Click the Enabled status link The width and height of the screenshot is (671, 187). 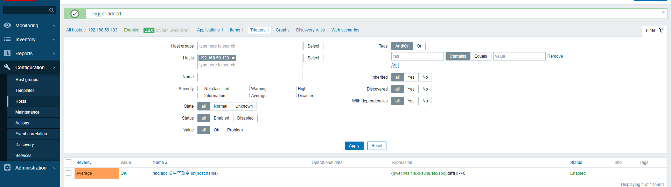coord(578,173)
